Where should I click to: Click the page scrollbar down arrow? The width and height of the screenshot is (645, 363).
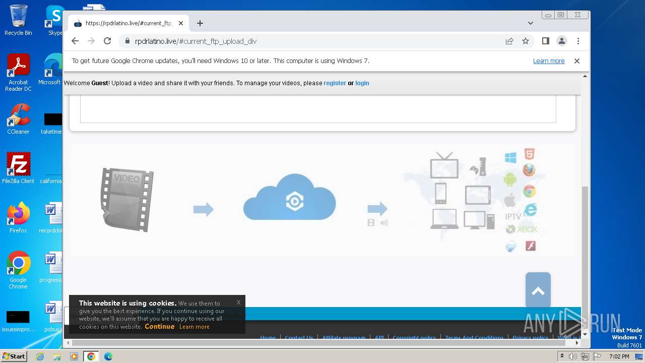585,334
